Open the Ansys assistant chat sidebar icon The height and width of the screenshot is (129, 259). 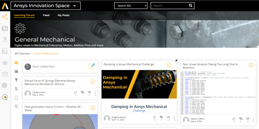tap(5, 97)
